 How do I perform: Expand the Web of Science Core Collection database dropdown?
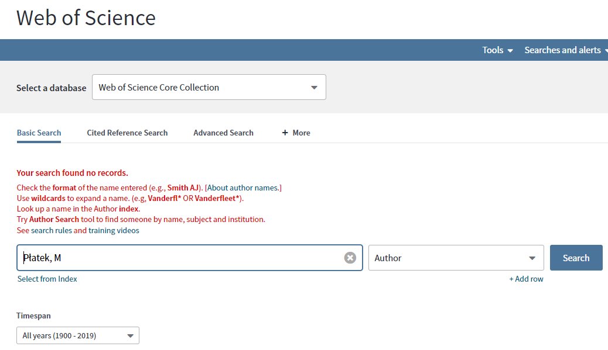coord(209,88)
